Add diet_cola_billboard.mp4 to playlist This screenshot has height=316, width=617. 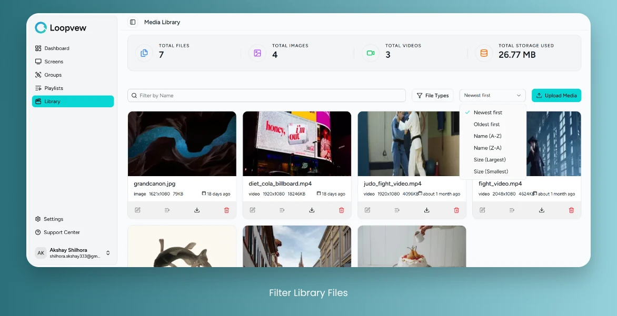point(282,210)
